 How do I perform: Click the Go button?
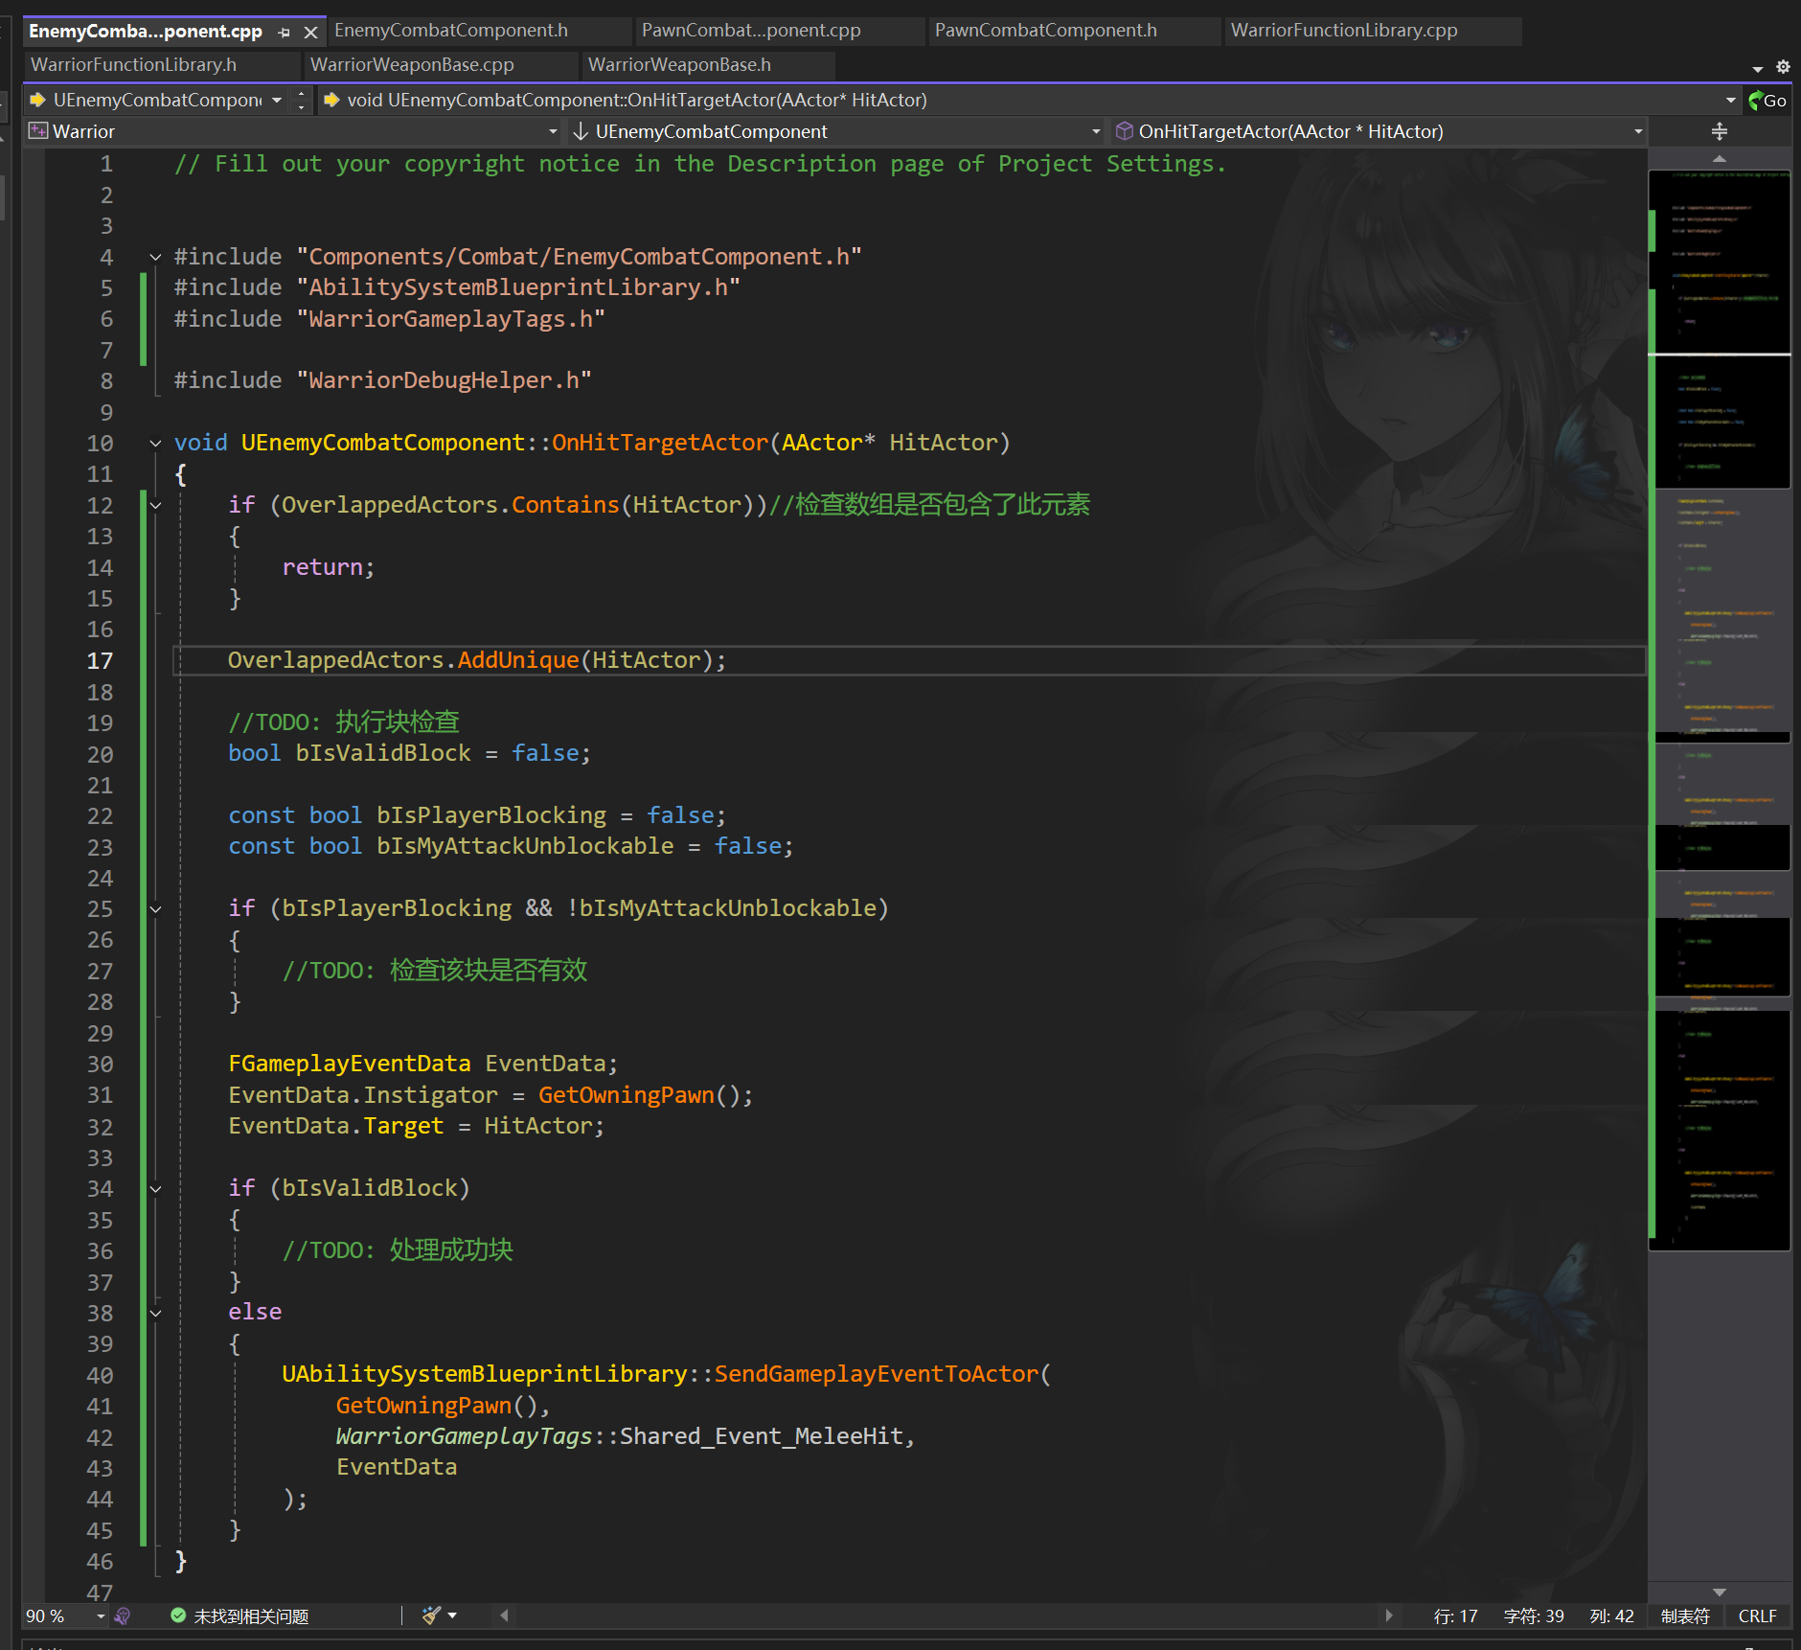coord(1767,101)
